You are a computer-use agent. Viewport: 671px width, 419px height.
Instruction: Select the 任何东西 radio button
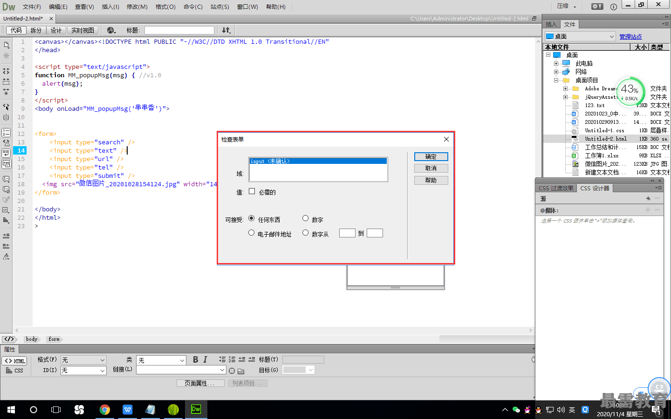252,218
